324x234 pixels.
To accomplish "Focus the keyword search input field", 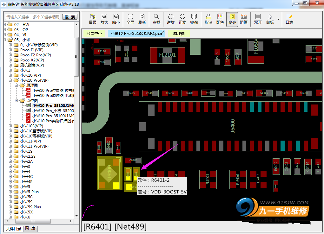I will (33, 17).
